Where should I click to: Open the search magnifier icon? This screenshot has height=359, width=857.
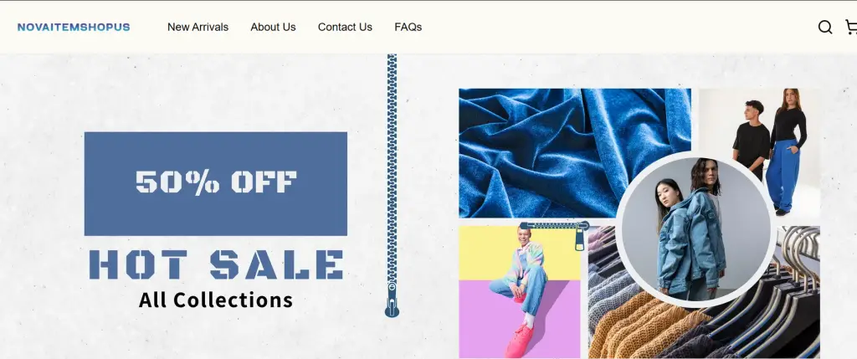[824, 27]
